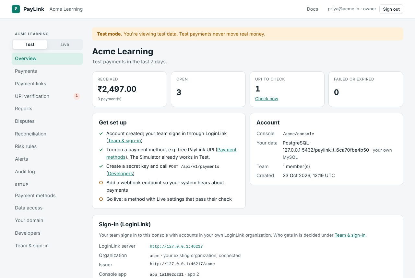This screenshot has width=415, height=278.
Task: Open the Overview page in sidebar
Action: coord(47,59)
